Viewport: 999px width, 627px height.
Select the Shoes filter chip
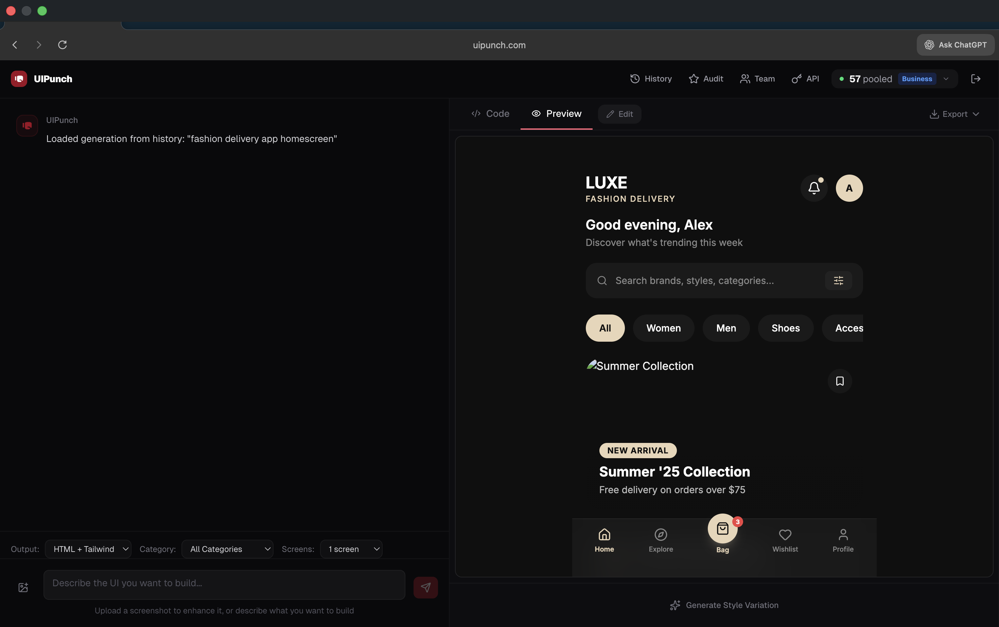click(785, 328)
